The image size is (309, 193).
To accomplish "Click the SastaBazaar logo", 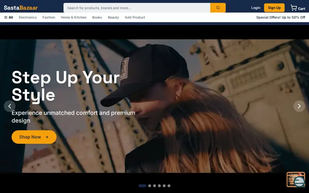I will pos(21,8).
